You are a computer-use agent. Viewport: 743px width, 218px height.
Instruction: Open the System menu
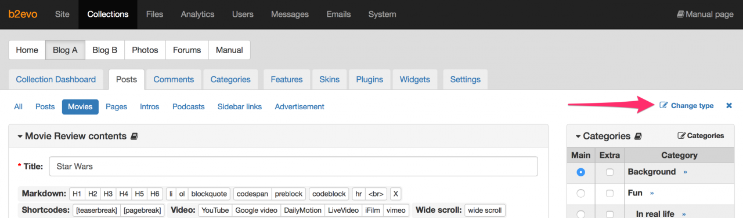coord(383,14)
